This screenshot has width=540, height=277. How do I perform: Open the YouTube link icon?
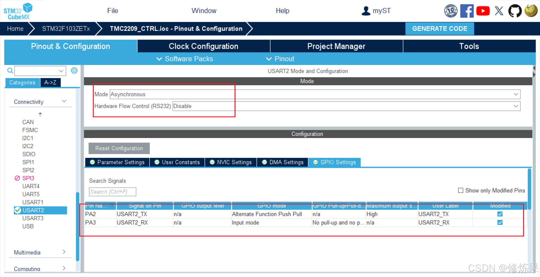483,11
